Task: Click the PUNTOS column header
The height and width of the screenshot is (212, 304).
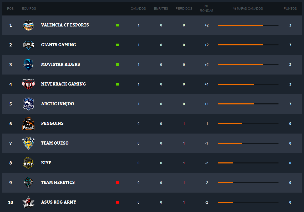Action: 290,9
